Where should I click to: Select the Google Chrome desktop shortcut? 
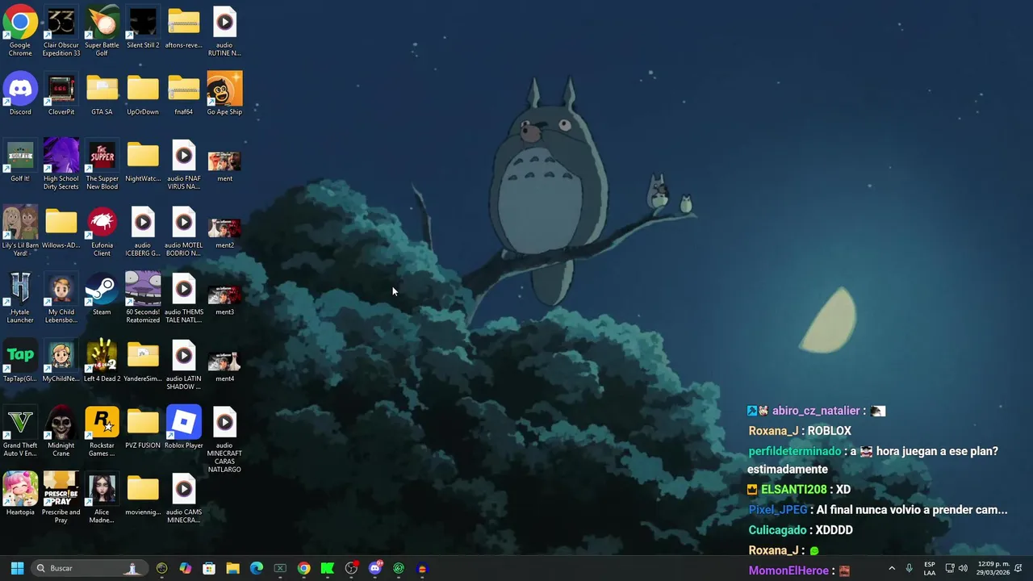coord(20,31)
